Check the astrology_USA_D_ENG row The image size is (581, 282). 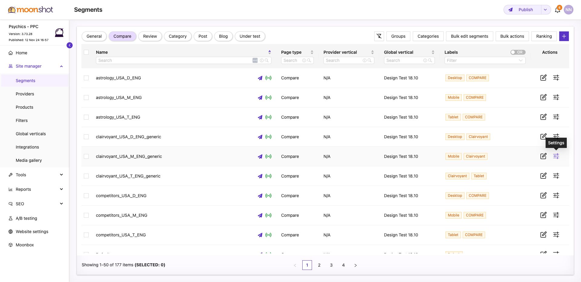point(86,78)
